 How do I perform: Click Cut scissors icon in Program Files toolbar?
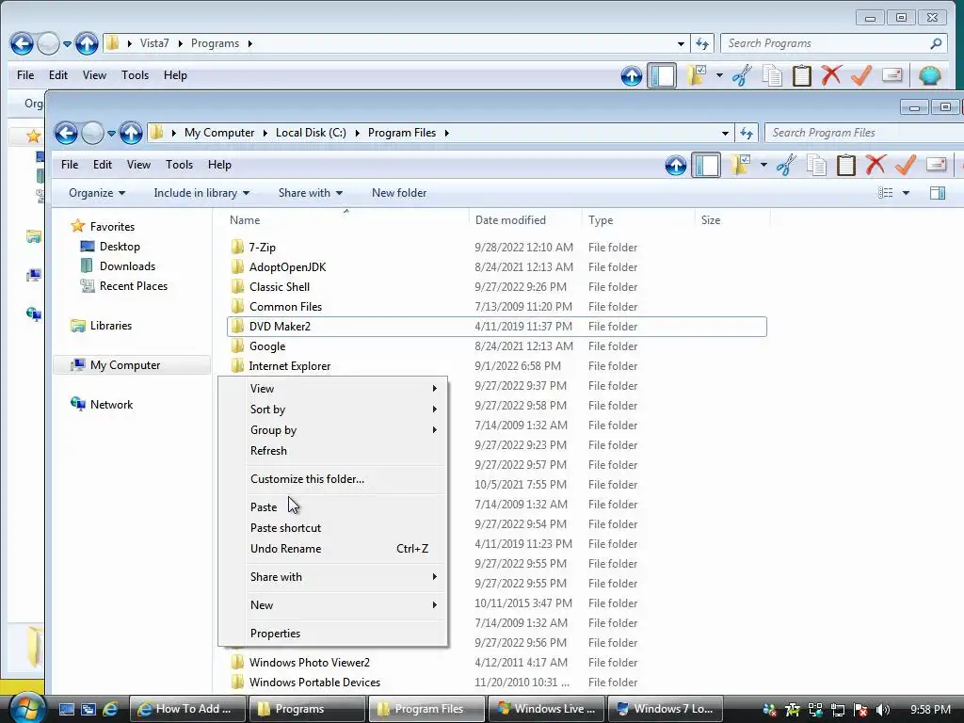pyautogui.click(x=786, y=165)
